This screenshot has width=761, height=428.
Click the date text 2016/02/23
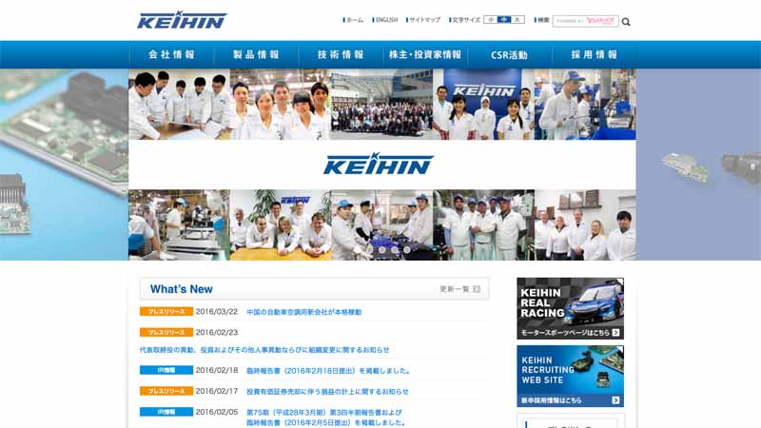(x=217, y=332)
